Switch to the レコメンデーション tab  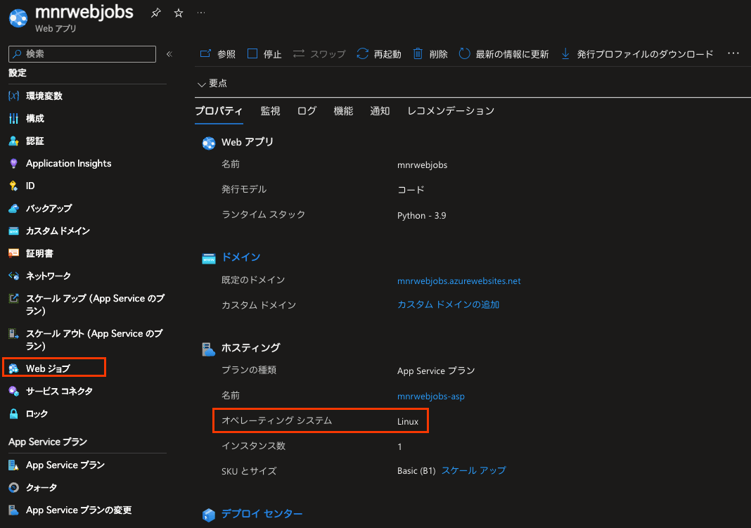click(x=451, y=111)
